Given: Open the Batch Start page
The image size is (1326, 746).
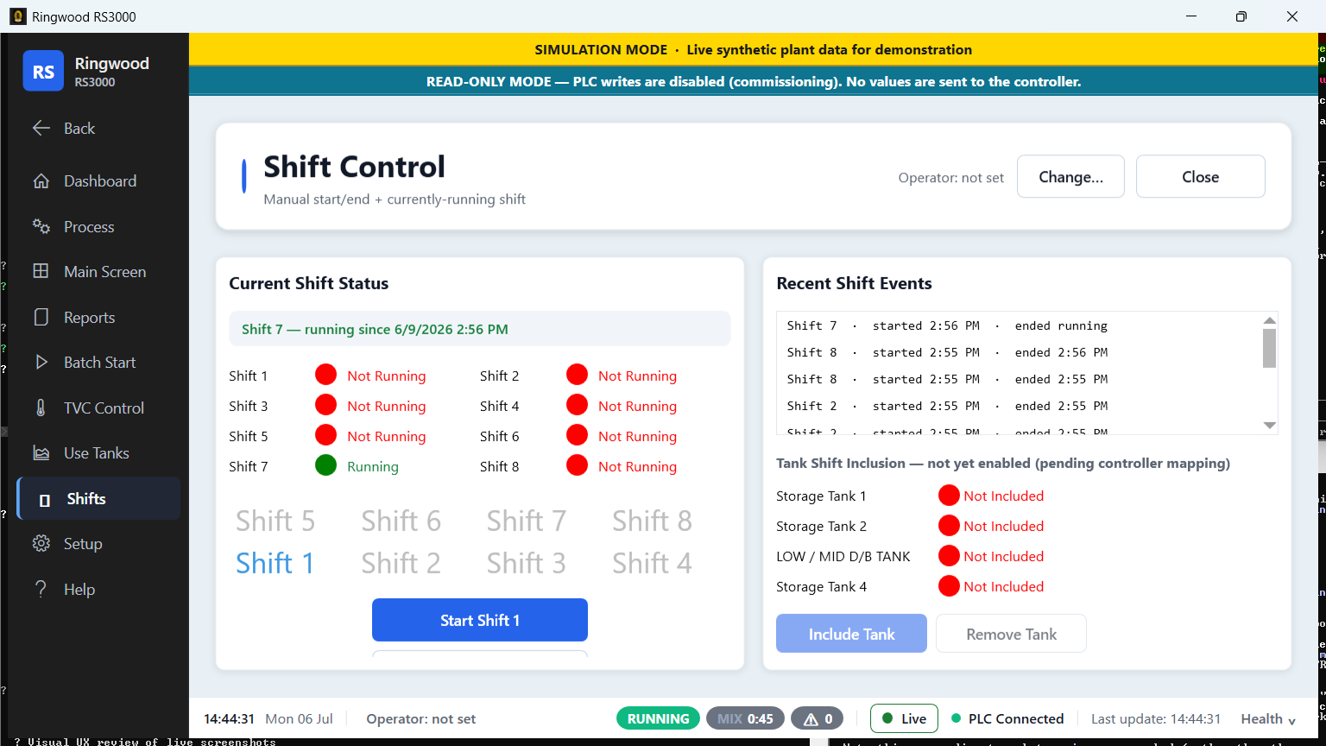Looking at the screenshot, I should pyautogui.click(x=99, y=363).
